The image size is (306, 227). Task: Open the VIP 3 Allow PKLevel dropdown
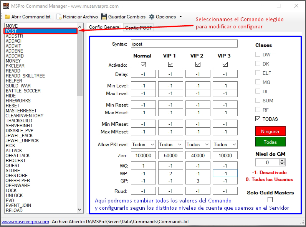click(x=225, y=145)
